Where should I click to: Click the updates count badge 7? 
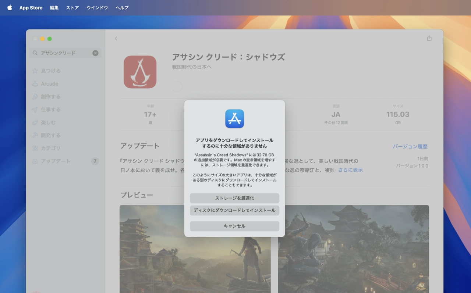tap(95, 161)
